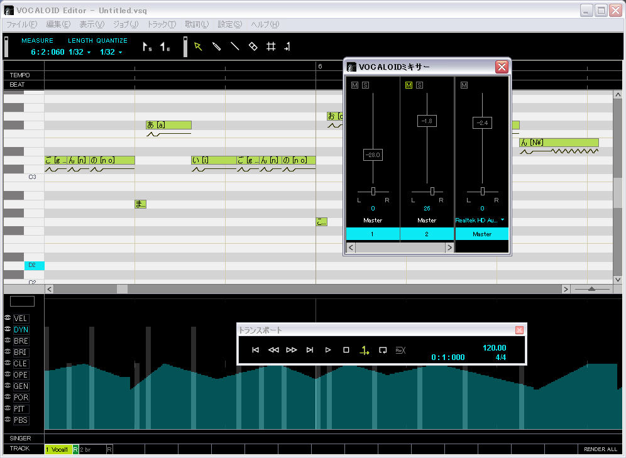Screen dimensions: 626x458
Task: Click the horizontal zoom slider of piano roll
Action: tap(591, 289)
